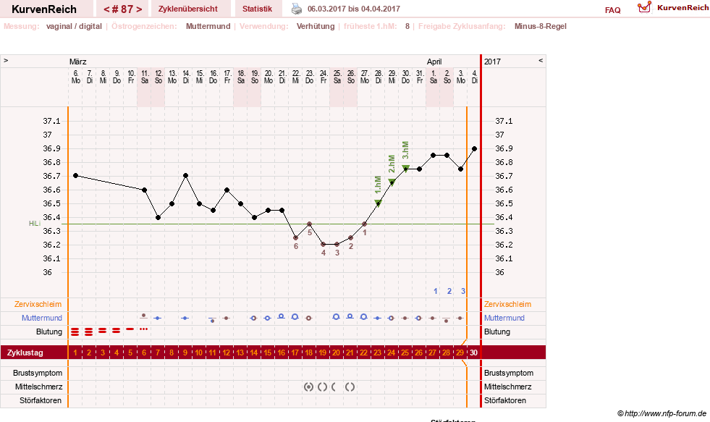The height and width of the screenshot is (422, 710).
Task: Click the heavy bleeding icon on cycle day 1
Action: coord(75,332)
